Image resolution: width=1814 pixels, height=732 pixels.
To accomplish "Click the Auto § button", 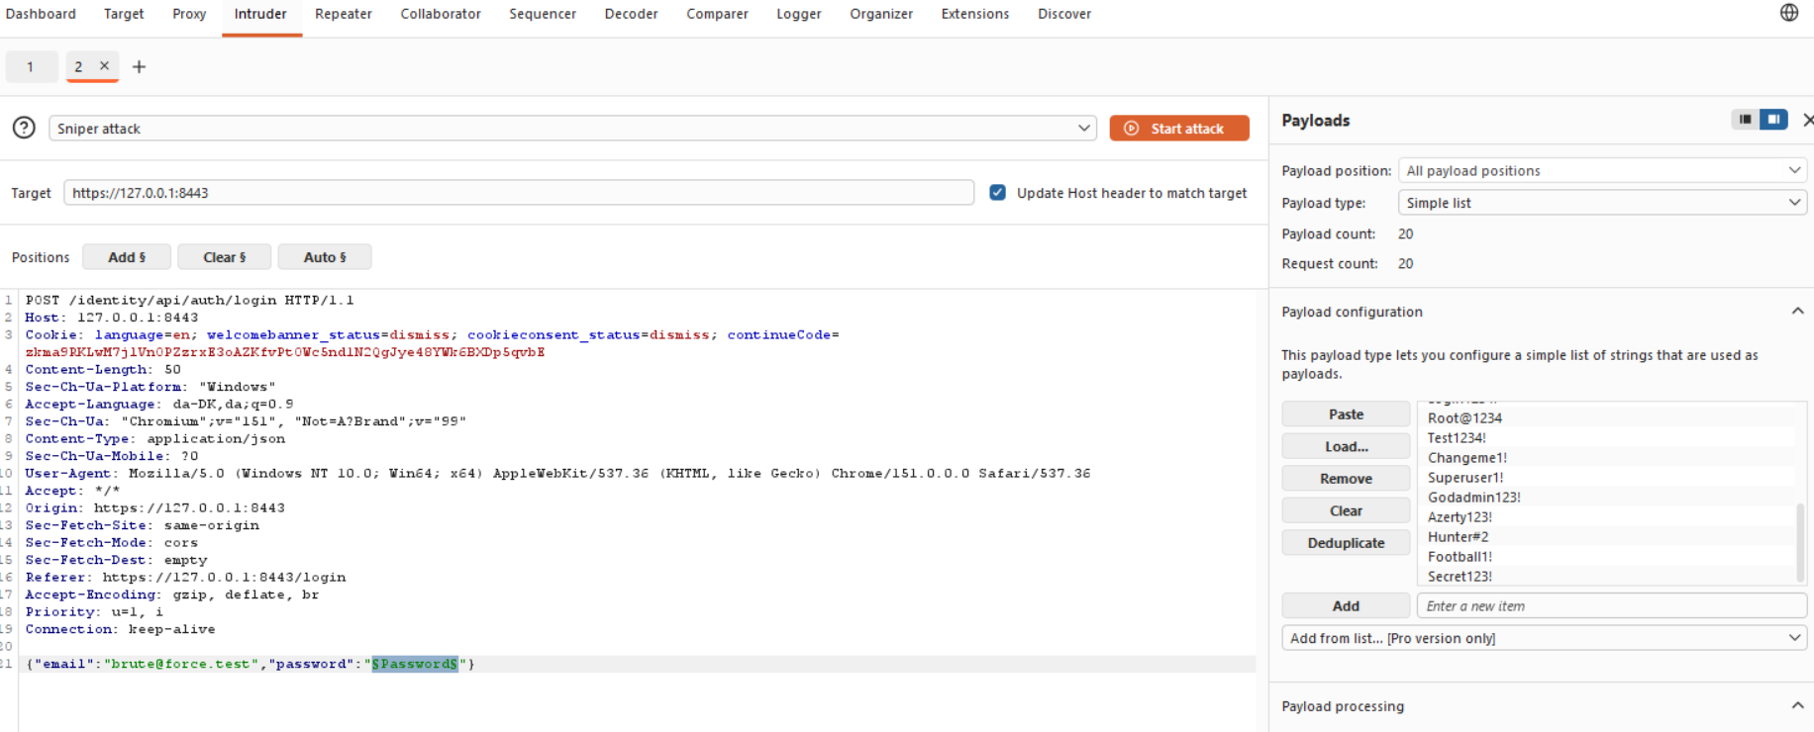I will (x=325, y=257).
